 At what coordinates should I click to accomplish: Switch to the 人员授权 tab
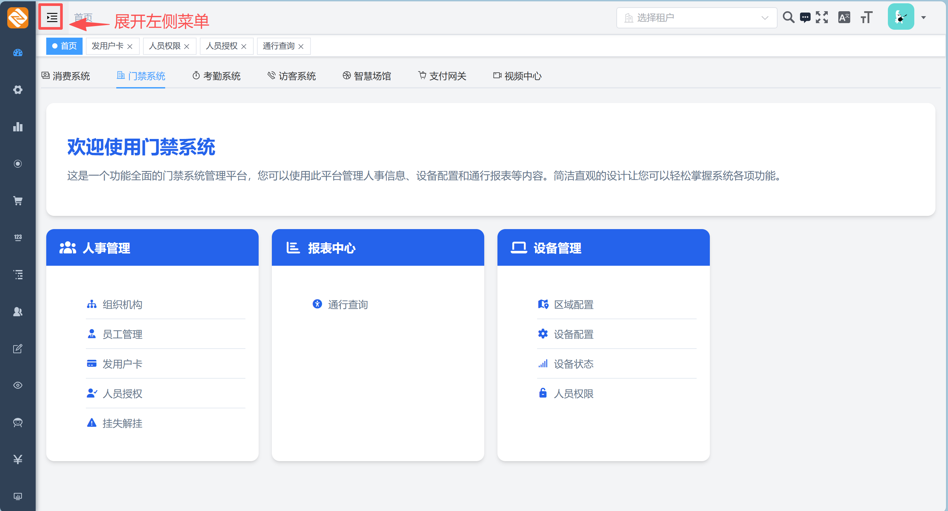[222, 46]
